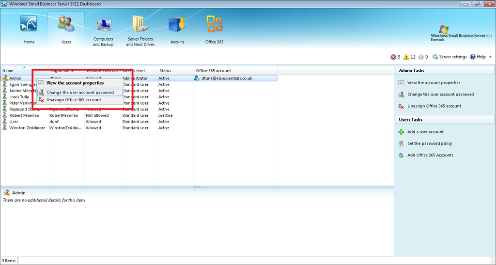Click the details pane splitter handle
The width and height of the screenshot is (496, 265).
coord(197,187)
